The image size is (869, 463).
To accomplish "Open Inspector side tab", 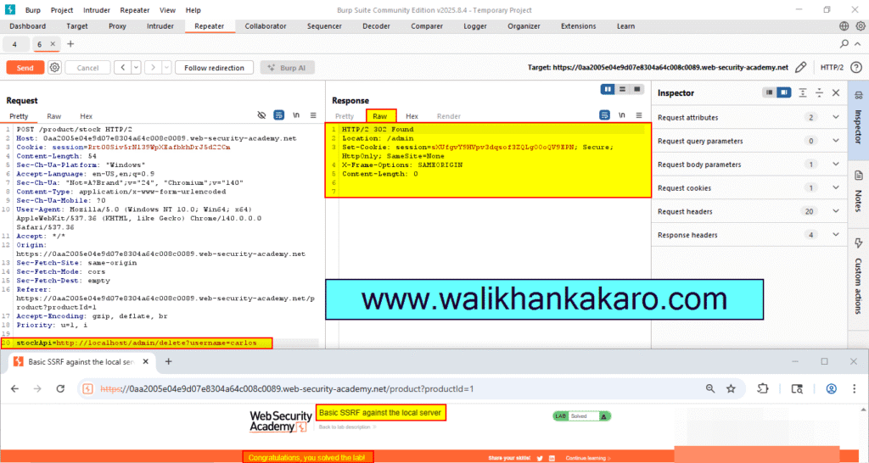I will [858, 119].
